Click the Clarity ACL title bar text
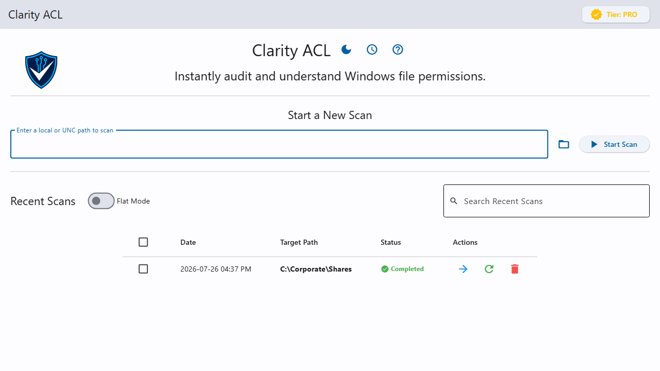The width and height of the screenshot is (660, 371). [36, 14]
